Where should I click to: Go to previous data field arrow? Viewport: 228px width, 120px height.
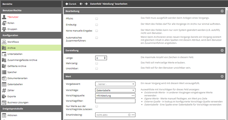click(81, 4)
